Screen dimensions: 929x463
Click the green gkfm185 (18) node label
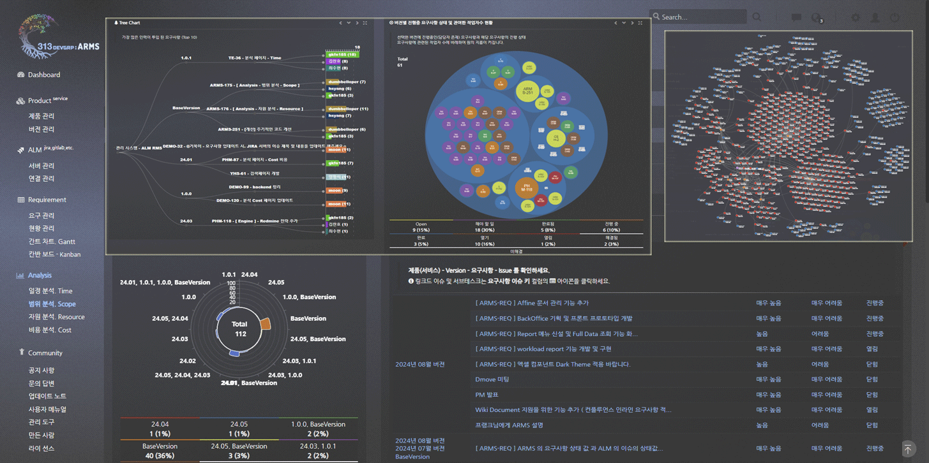pos(342,55)
